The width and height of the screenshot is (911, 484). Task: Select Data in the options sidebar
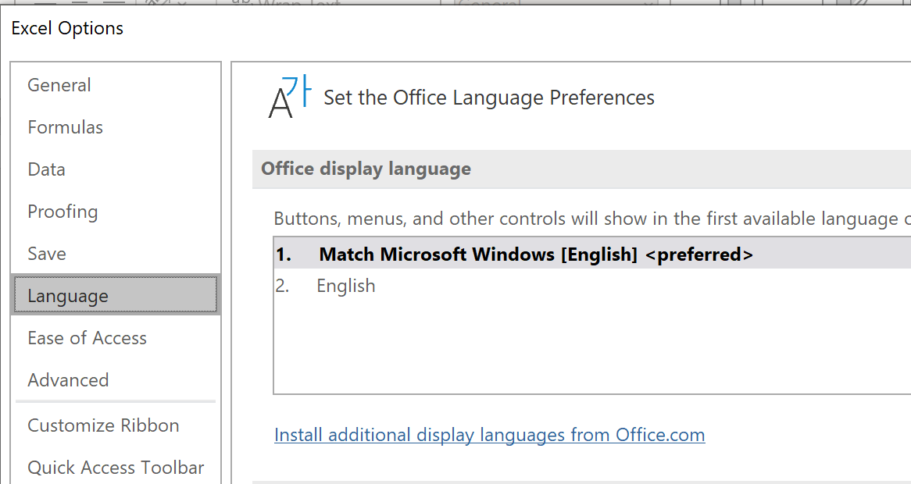point(47,169)
